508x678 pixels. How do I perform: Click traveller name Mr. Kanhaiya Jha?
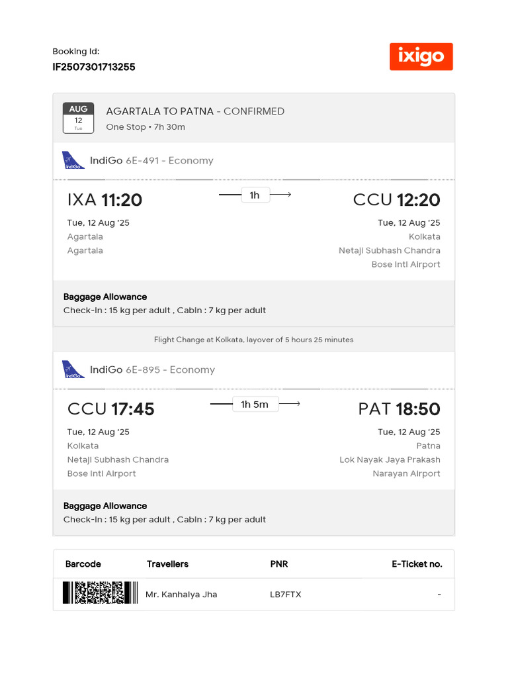coord(181,595)
